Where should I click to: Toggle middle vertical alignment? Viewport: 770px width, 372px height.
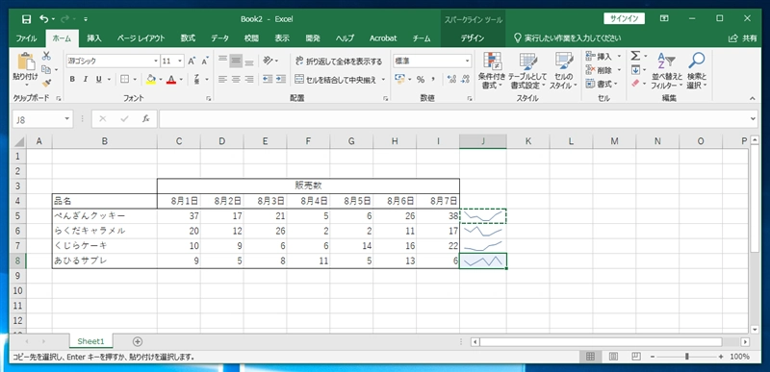[236, 61]
